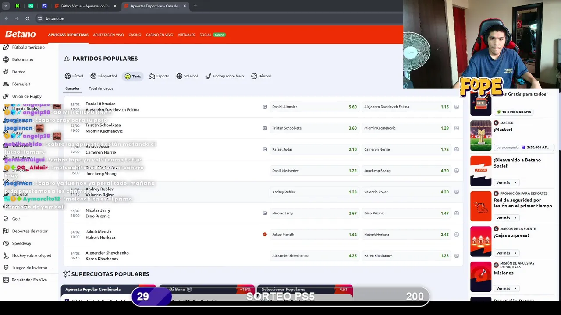Expand Ver más on Betano Social promo
This screenshot has width=561, height=315.
point(506,182)
